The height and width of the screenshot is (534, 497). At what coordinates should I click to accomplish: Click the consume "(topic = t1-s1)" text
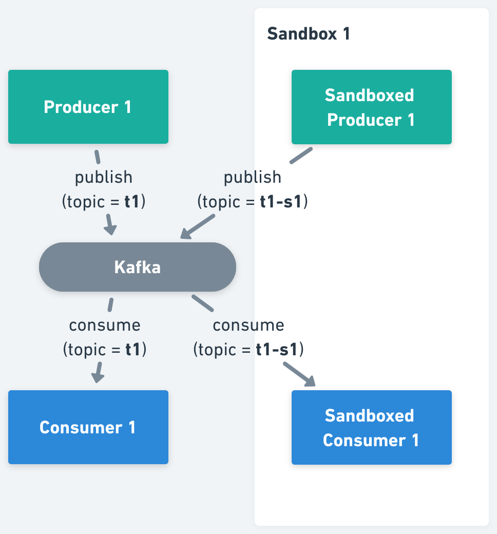(x=249, y=350)
